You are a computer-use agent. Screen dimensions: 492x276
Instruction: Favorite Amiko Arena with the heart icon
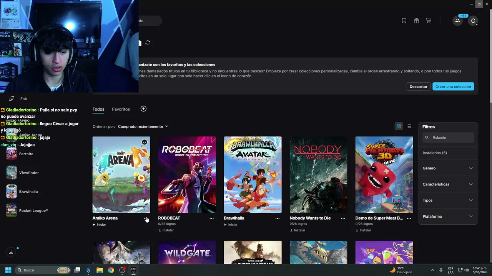(x=145, y=142)
